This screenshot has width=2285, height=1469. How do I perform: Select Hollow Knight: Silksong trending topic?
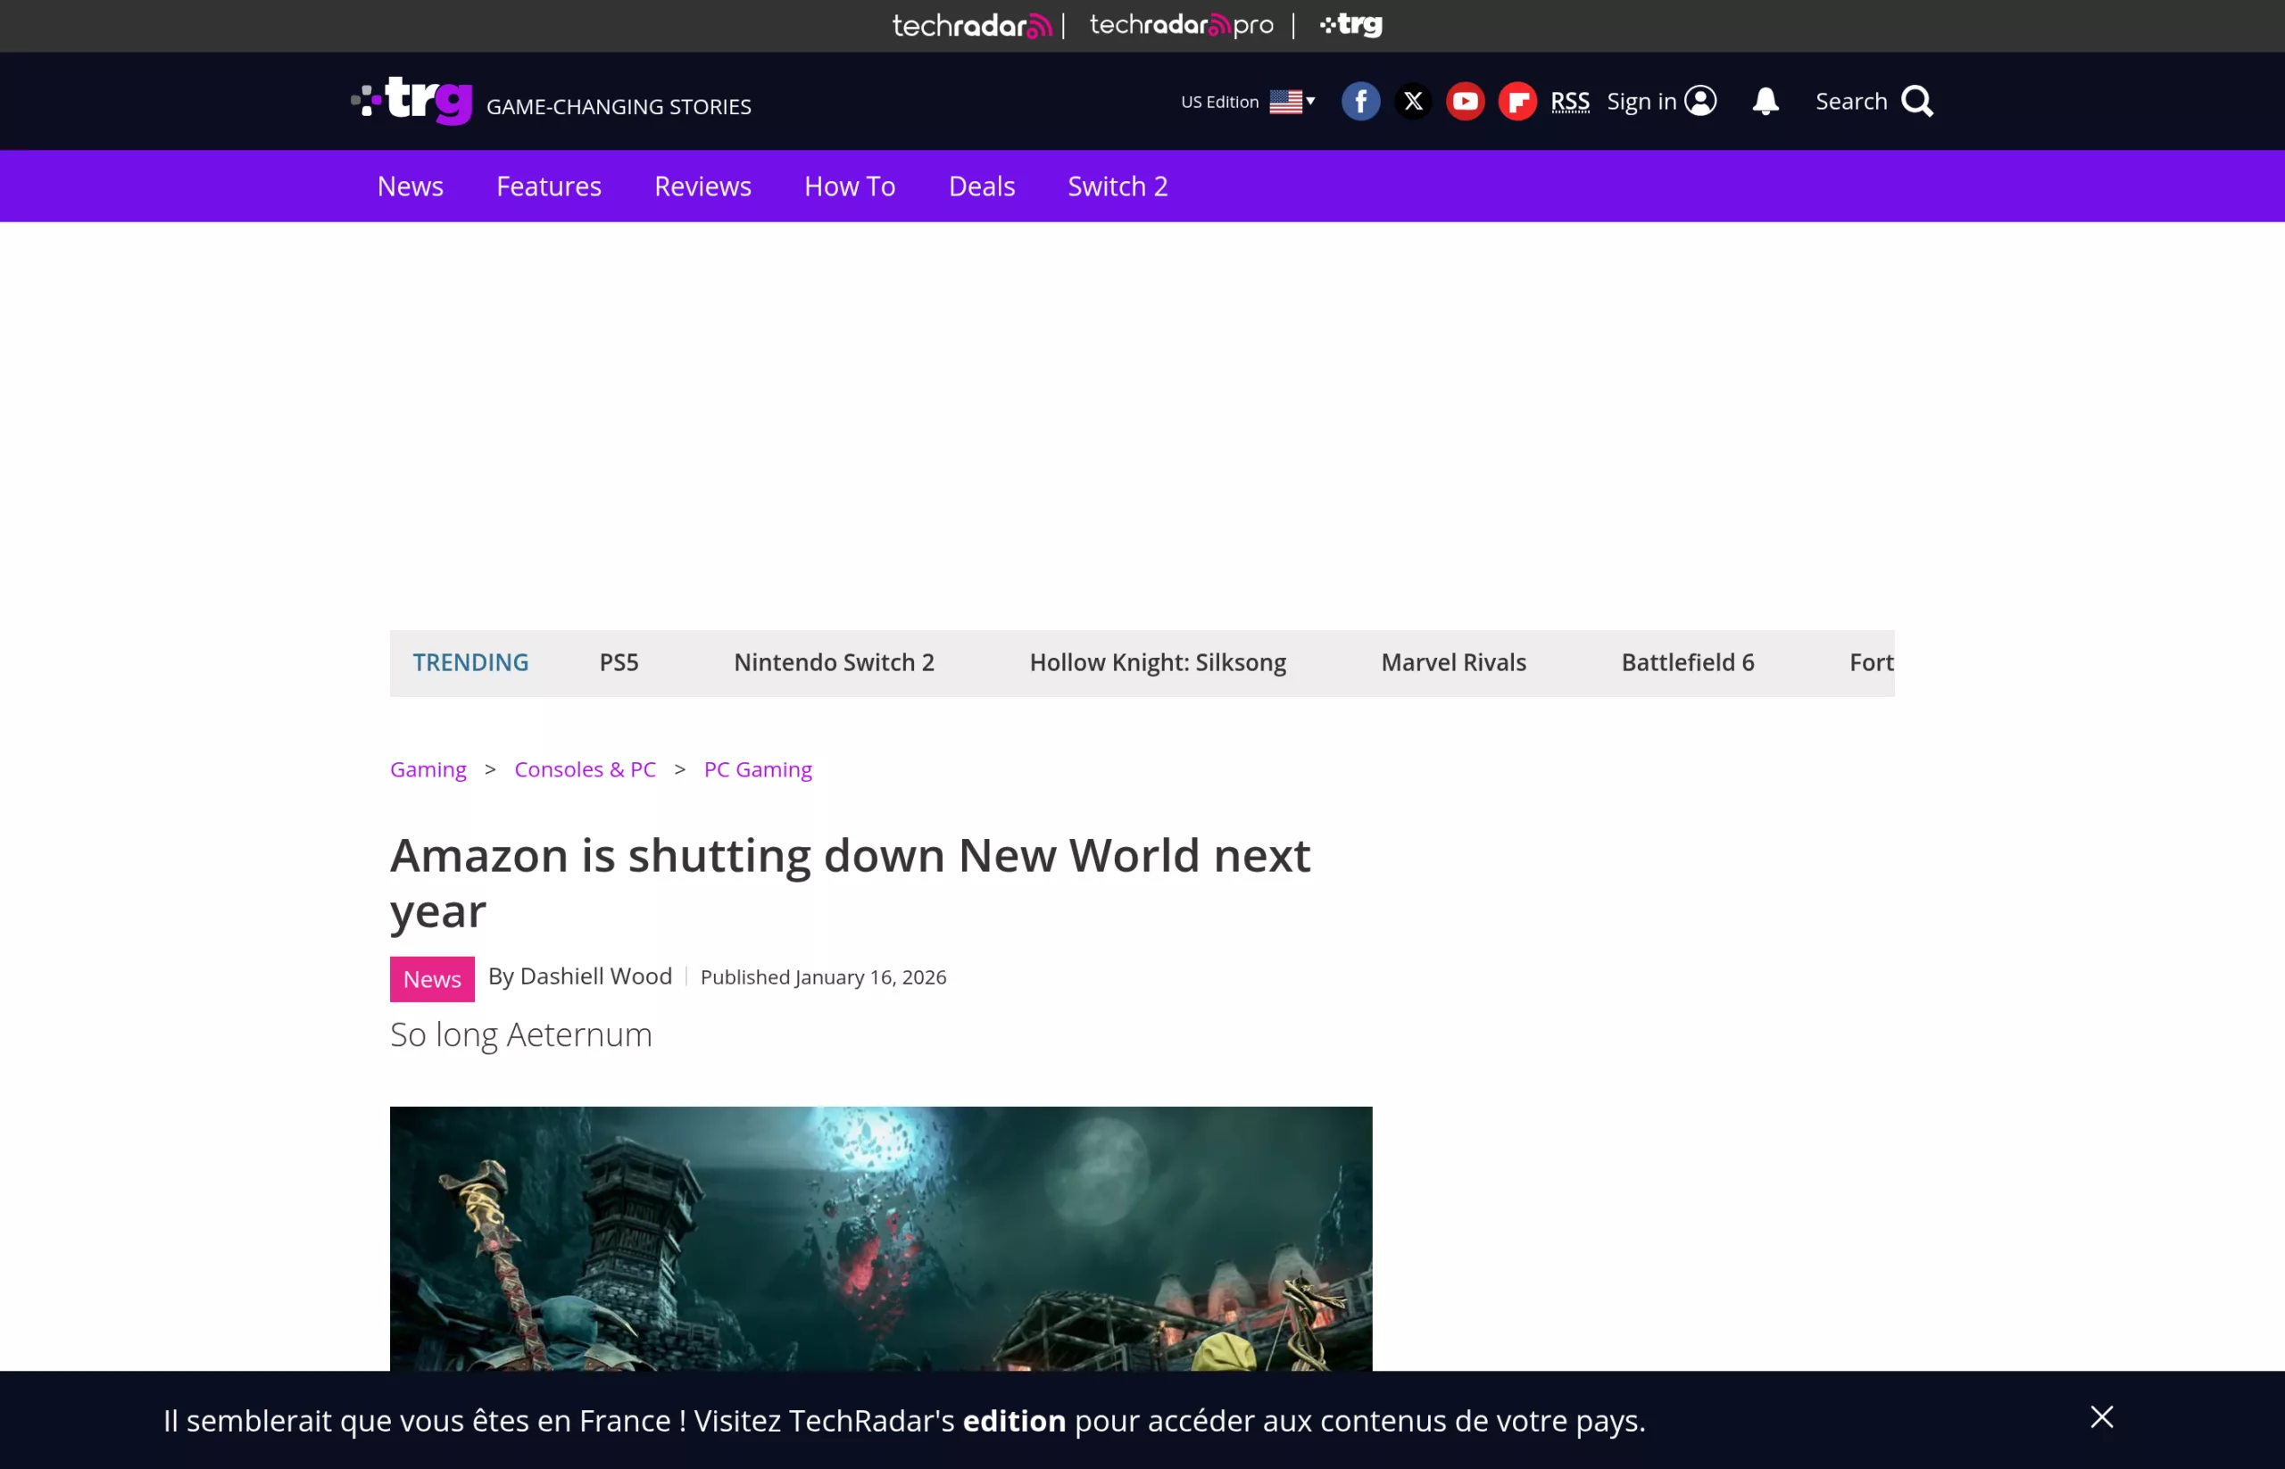point(1159,663)
